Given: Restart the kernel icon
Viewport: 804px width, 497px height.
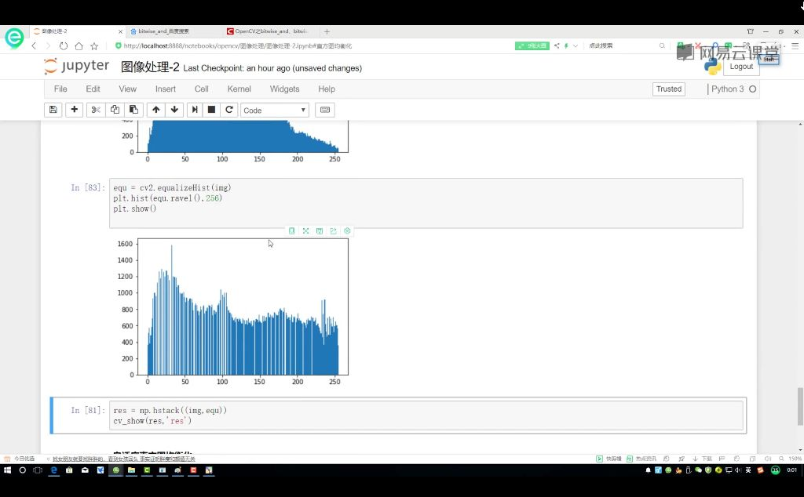Looking at the screenshot, I should point(229,110).
